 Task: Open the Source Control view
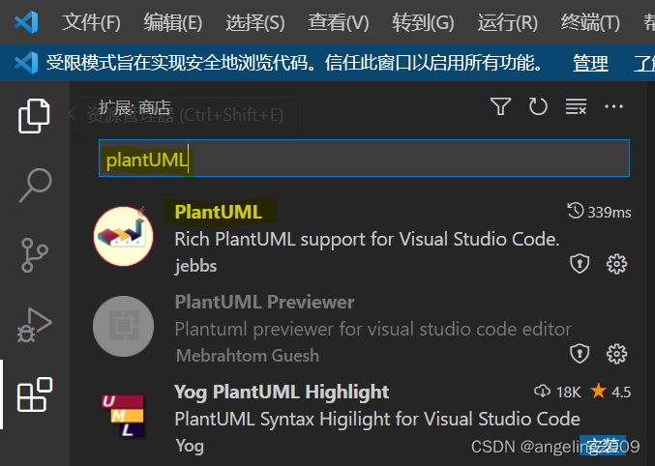[x=34, y=254]
